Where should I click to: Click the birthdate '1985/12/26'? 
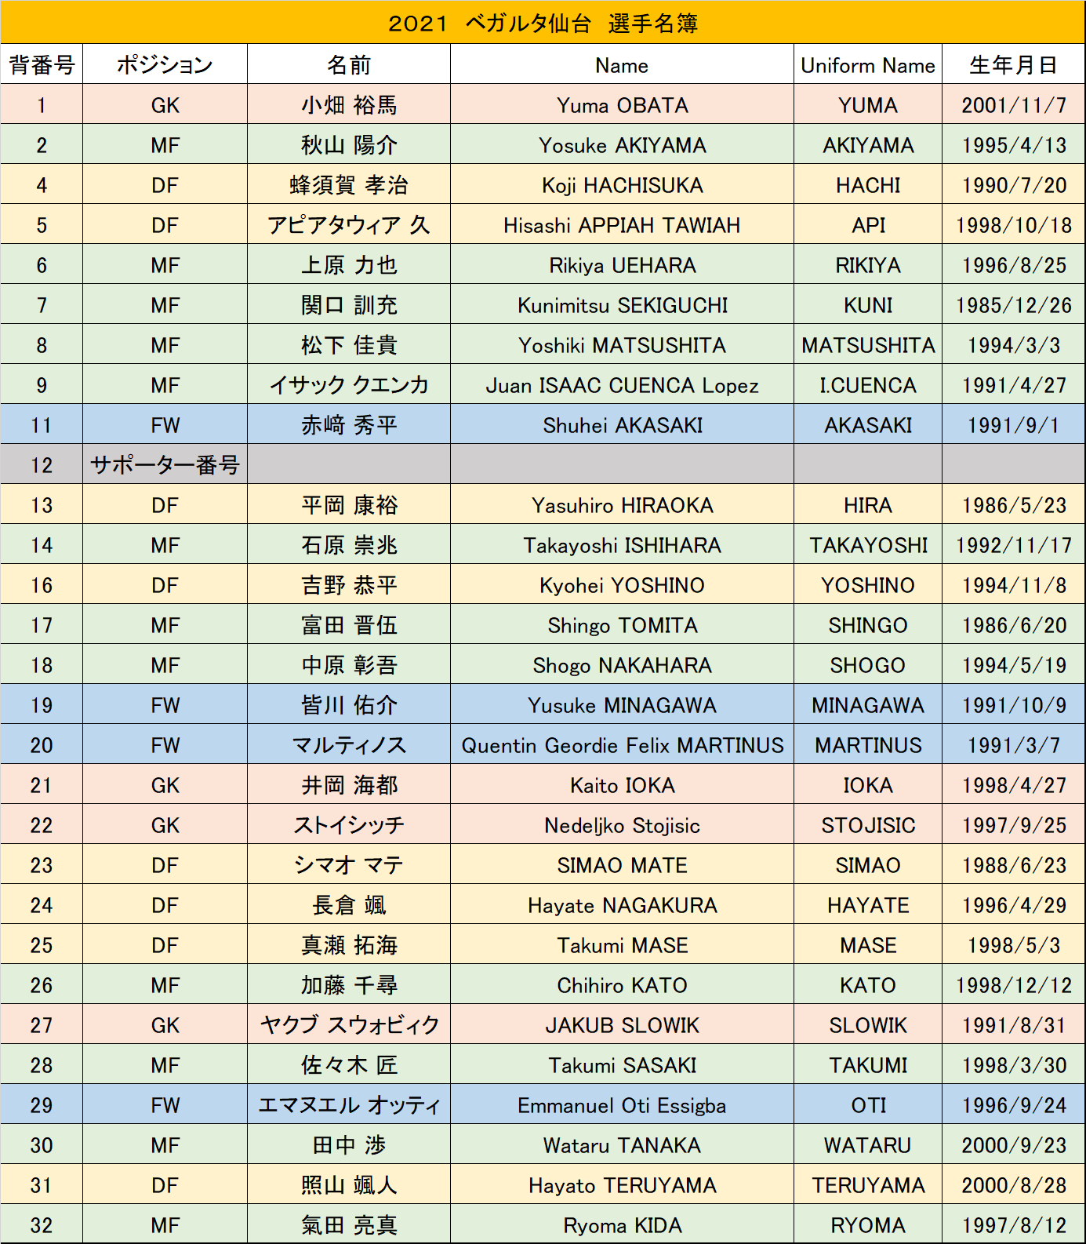1014,304
